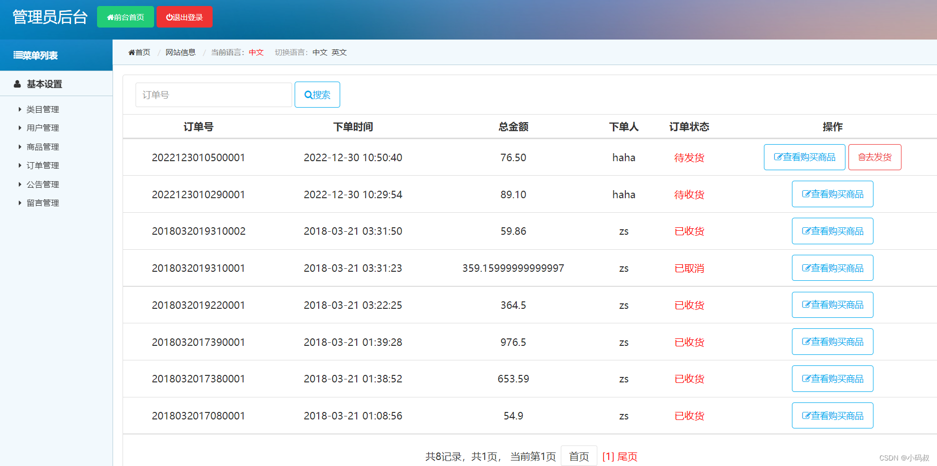Click 首页 breadcrumb link

pos(139,53)
